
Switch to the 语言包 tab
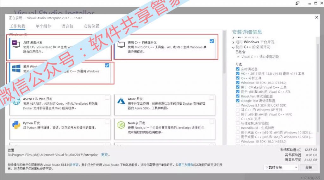67,26
